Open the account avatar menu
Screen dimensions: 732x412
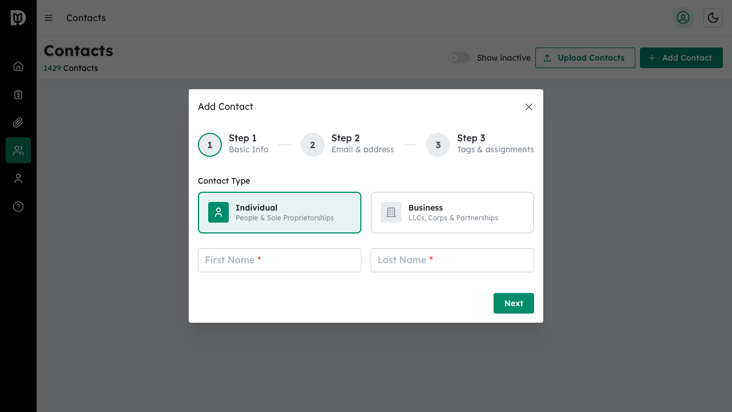pos(683,18)
